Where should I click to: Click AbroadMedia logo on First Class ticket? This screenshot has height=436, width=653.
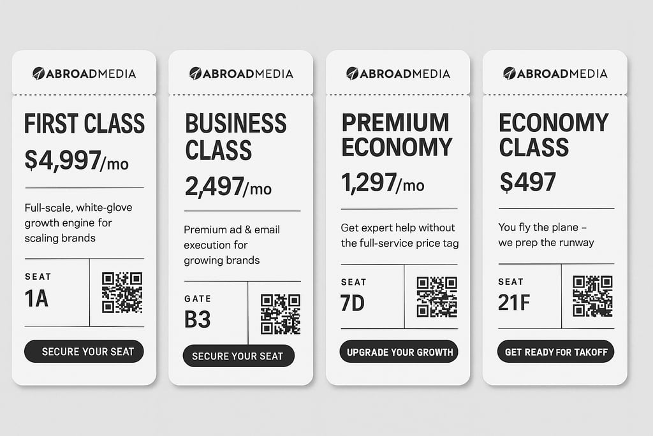[x=84, y=73]
